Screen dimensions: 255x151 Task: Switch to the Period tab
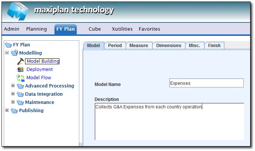[115, 46]
